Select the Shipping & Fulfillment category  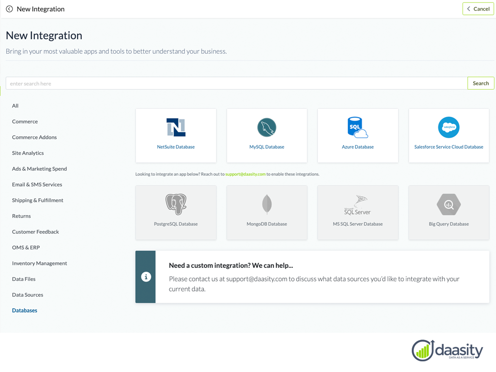pos(38,200)
